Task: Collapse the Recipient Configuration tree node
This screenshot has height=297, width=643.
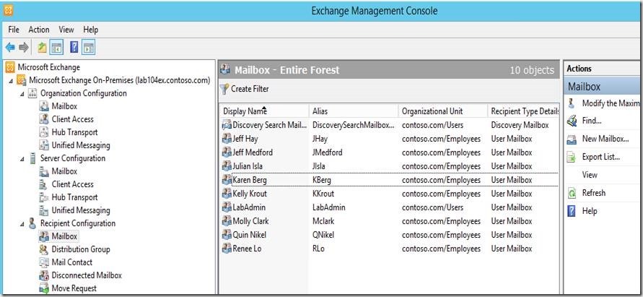Action: [x=22, y=224]
